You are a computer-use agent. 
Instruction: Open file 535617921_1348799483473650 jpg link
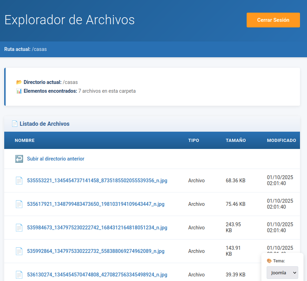click(95, 204)
